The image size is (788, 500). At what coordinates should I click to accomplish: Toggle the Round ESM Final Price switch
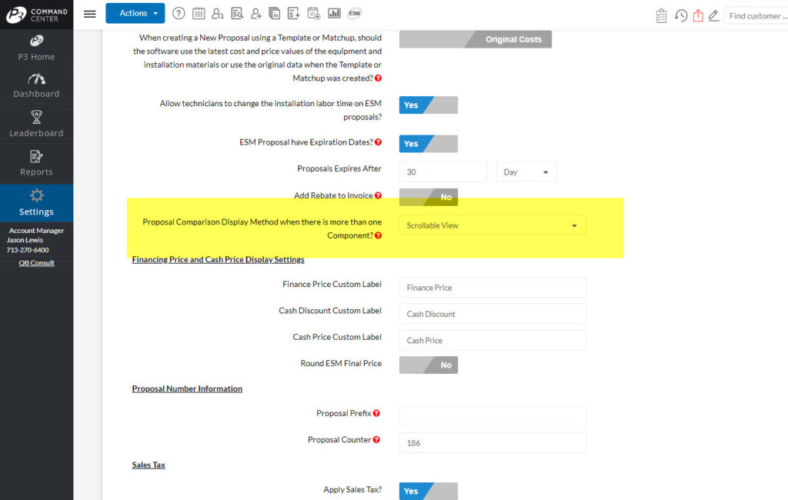(428, 365)
